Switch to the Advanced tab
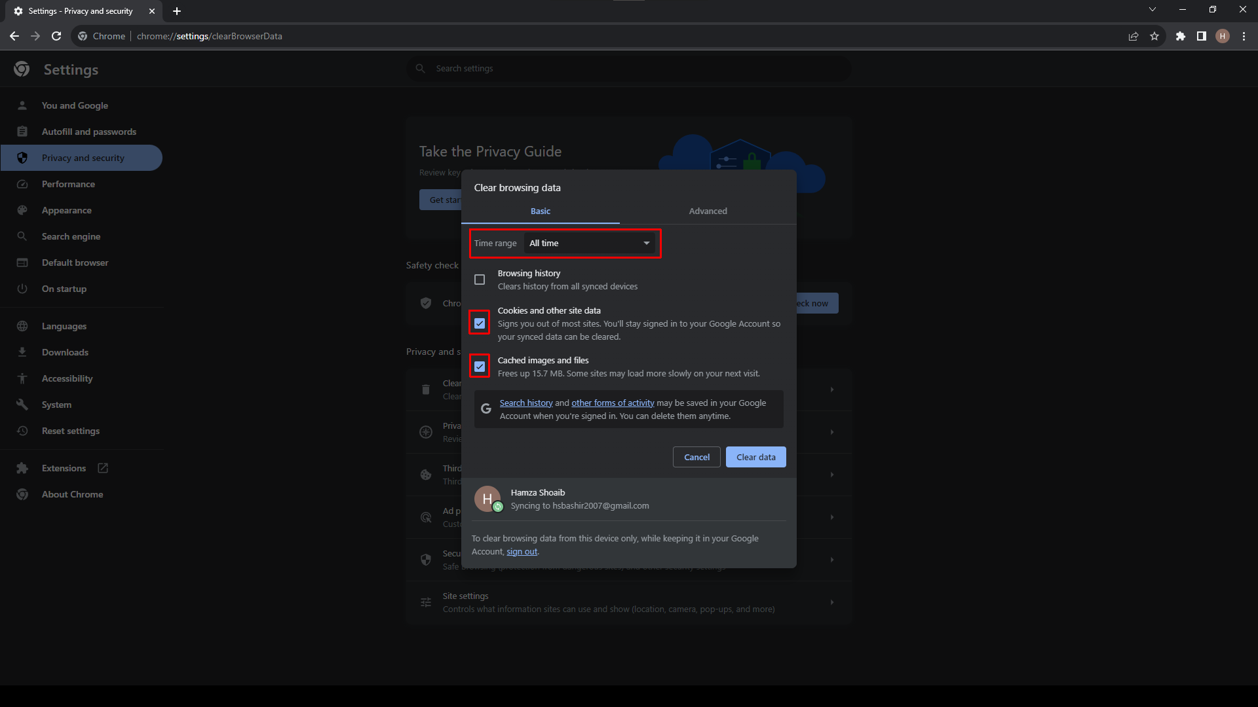The height and width of the screenshot is (707, 1258). click(x=708, y=211)
